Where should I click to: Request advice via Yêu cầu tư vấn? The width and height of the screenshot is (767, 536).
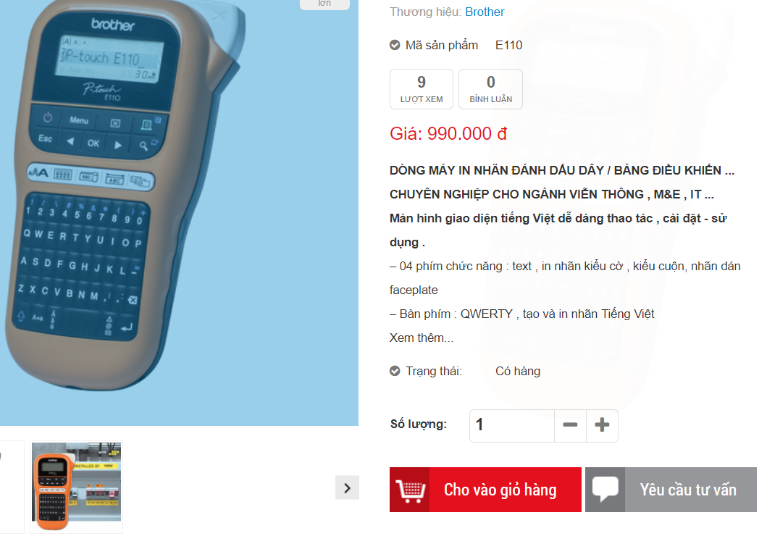click(x=671, y=490)
